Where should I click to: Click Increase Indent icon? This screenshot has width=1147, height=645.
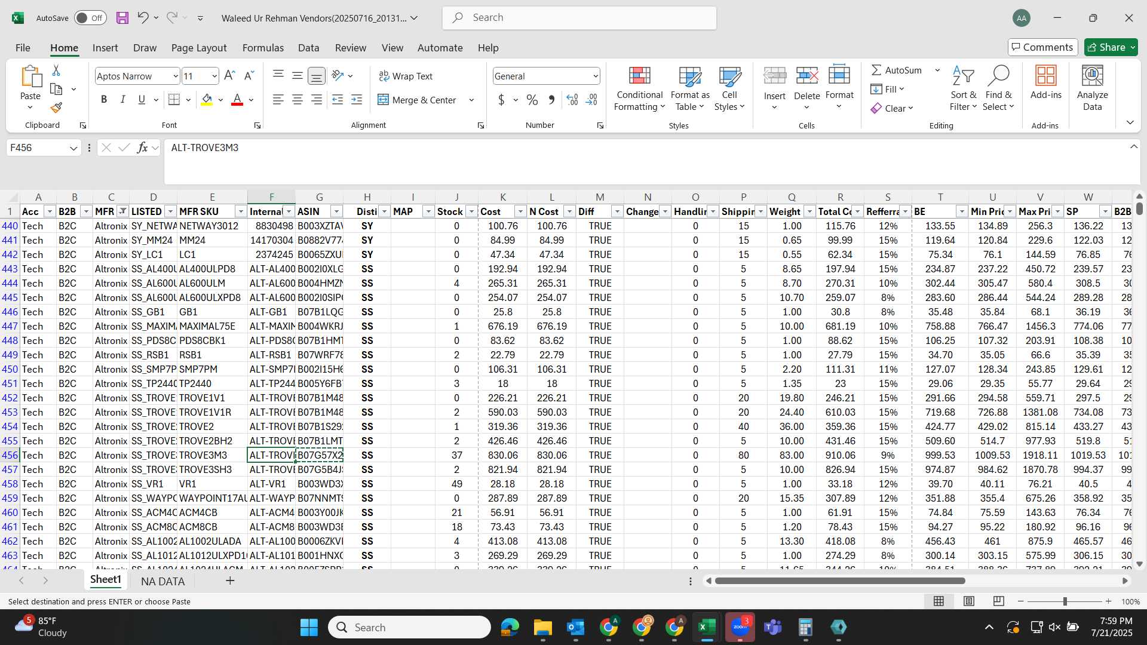357,100
